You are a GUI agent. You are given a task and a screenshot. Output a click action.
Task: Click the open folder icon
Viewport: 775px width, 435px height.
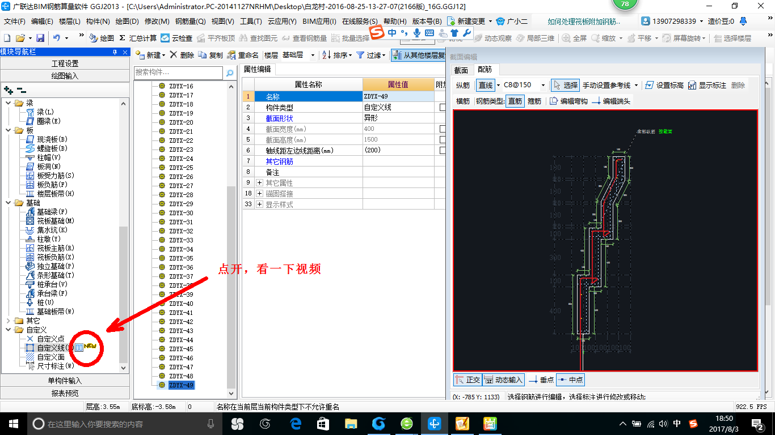[20, 38]
